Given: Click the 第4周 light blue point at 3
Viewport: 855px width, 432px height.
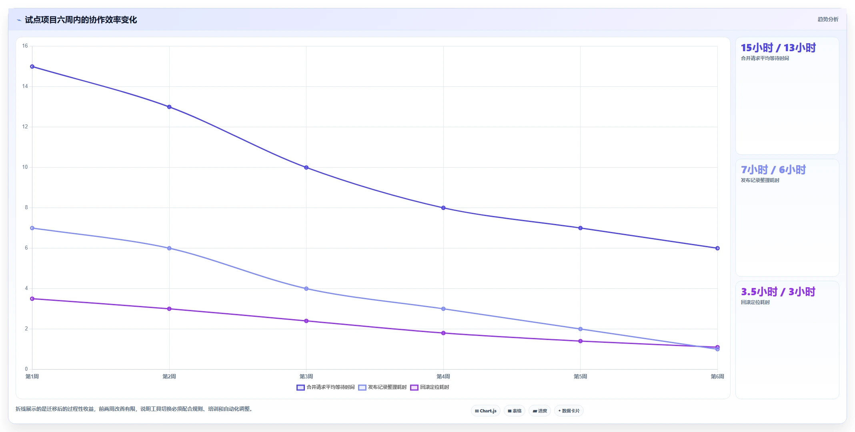Looking at the screenshot, I should tap(443, 309).
